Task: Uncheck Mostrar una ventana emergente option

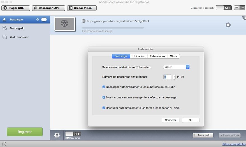Action: [x=104, y=97]
